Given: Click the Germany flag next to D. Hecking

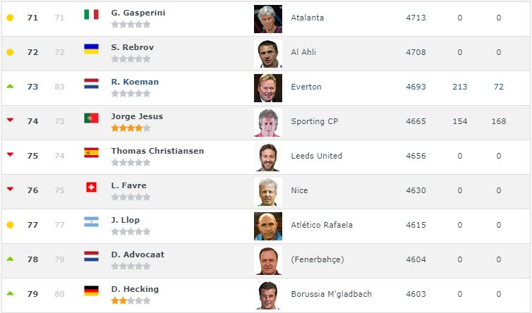Looking at the screenshot, I should pos(91,291).
